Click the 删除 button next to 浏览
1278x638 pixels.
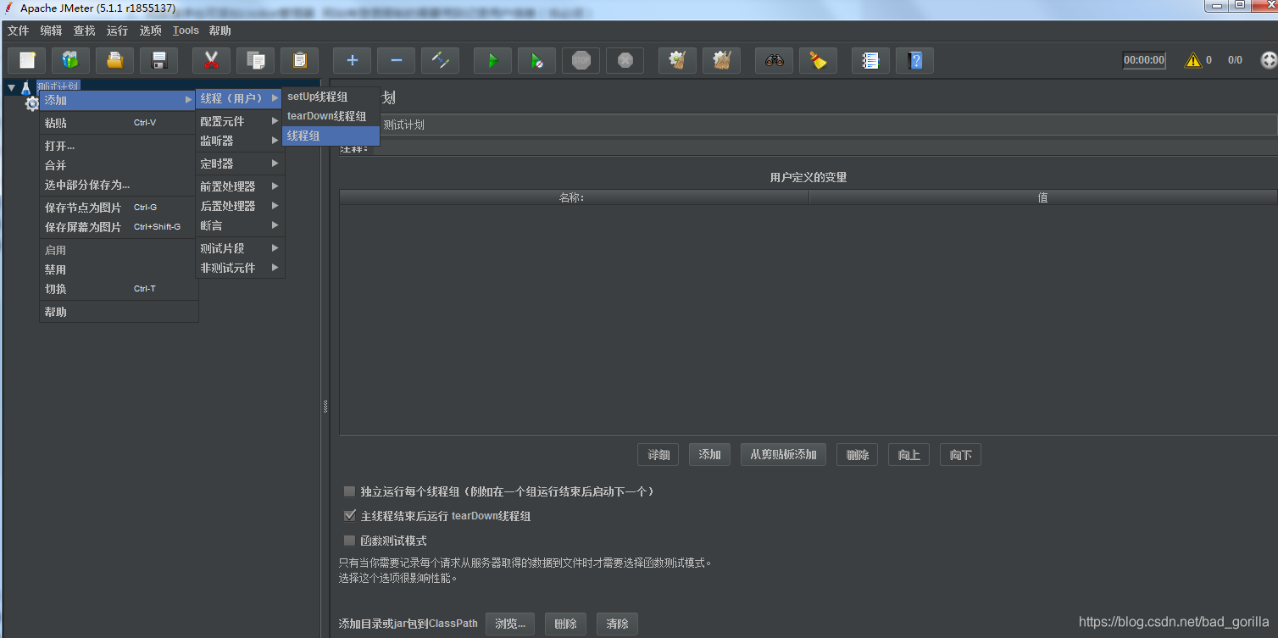[x=565, y=624]
